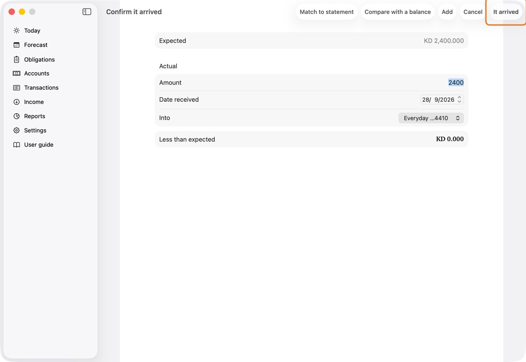Click the KD 0.000 difference value
Image resolution: width=526 pixels, height=362 pixels.
(x=450, y=139)
